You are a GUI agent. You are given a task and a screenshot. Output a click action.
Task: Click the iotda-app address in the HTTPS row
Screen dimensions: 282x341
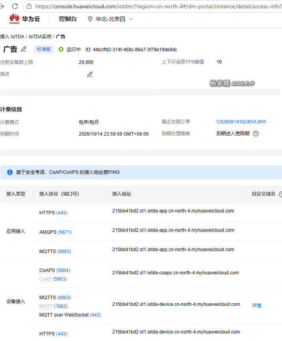[173, 211]
